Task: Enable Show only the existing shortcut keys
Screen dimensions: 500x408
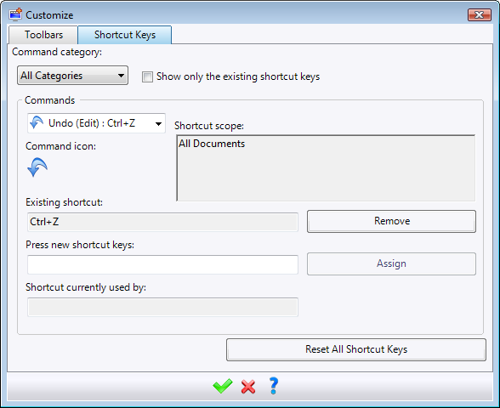Action: tap(147, 76)
